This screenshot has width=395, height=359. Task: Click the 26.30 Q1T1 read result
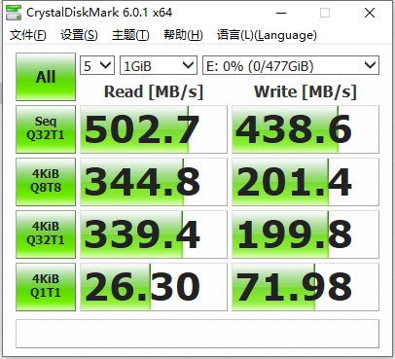pyautogui.click(x=154, y=287)
